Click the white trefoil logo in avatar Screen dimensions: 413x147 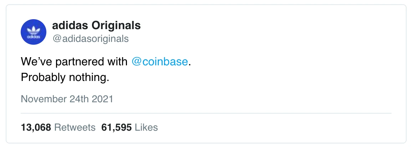coord(34,31)
